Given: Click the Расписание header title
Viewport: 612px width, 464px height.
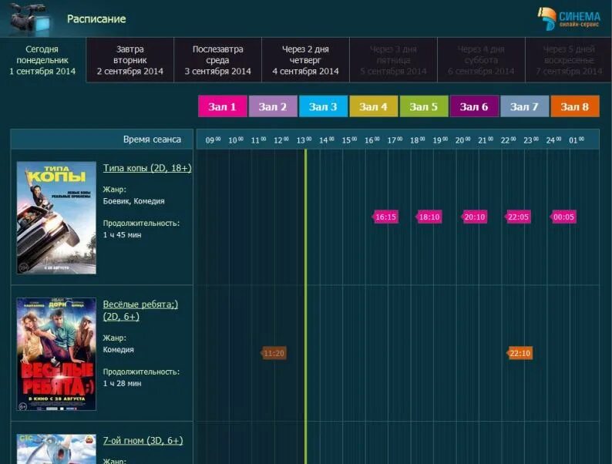Looking at the screenshot, I should [x=96, y=18].
